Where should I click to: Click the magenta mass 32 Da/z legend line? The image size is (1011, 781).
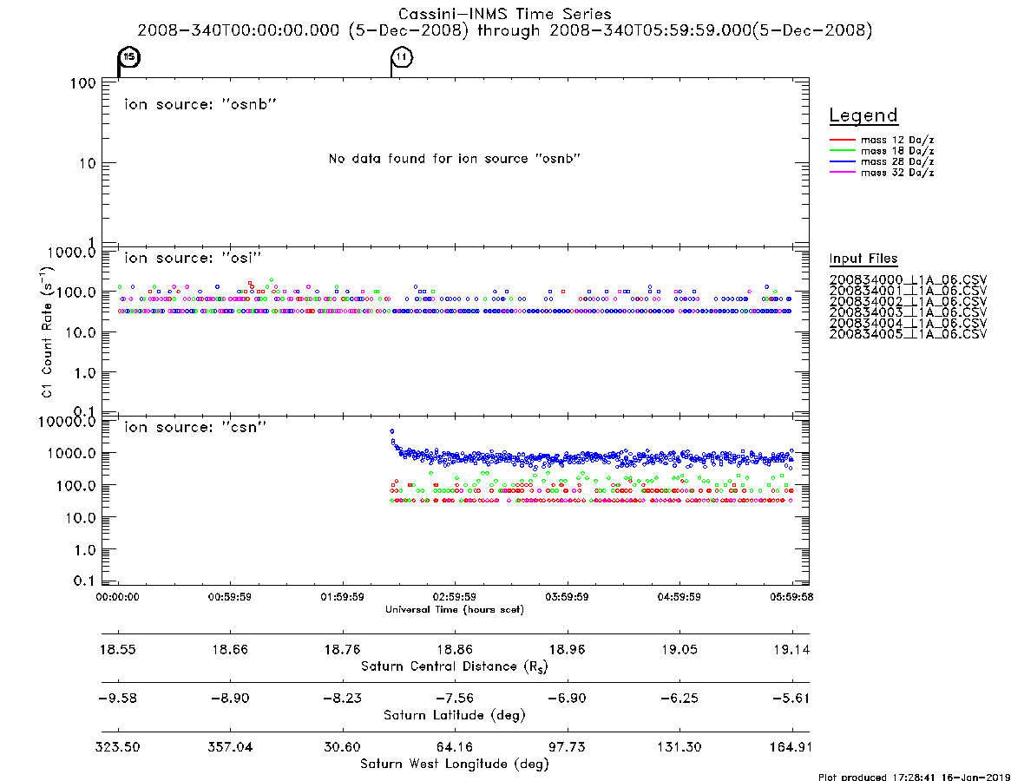point(842,173)
